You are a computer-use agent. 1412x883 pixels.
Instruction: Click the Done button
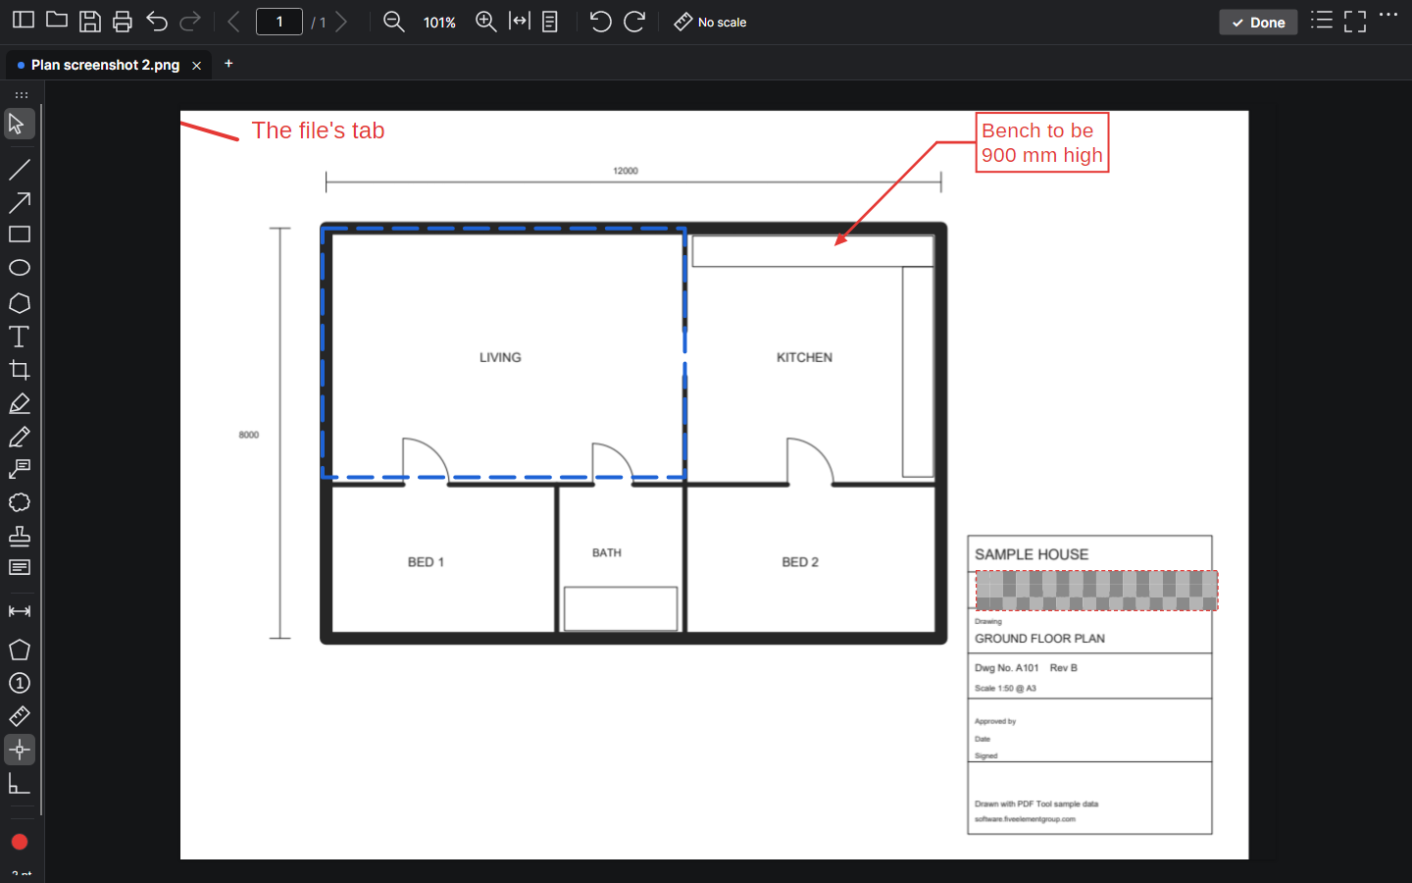pyautogui.click(x=1258, y=23)
